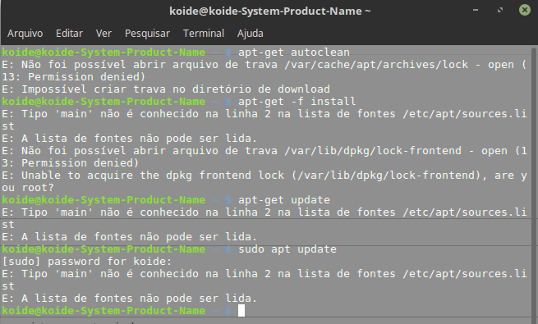Open the Ver menu
The image size is (538, 324).
tap(103, 34)
